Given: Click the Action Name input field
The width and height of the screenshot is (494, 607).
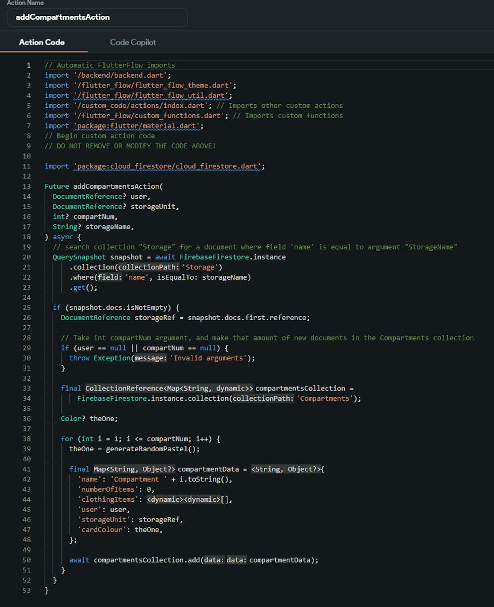Looking at the screenshot, I should (97, 17).
